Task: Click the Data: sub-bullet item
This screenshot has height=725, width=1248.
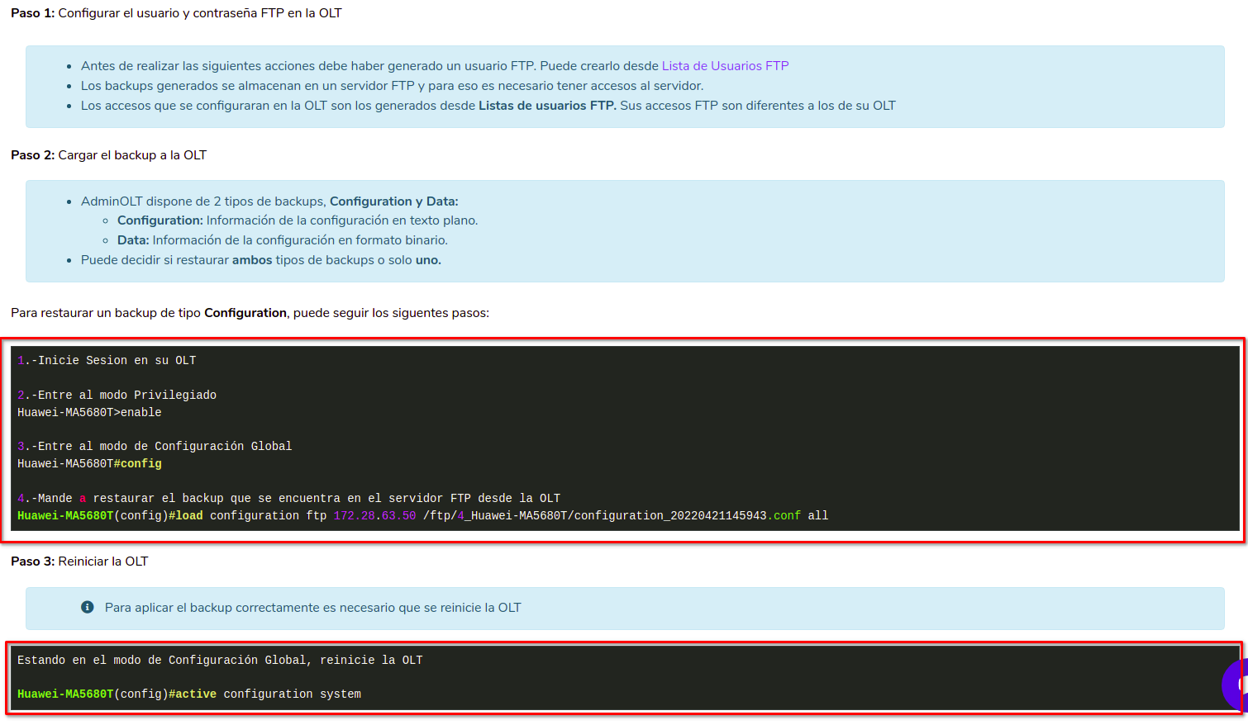Action: (x=282, y=240)
